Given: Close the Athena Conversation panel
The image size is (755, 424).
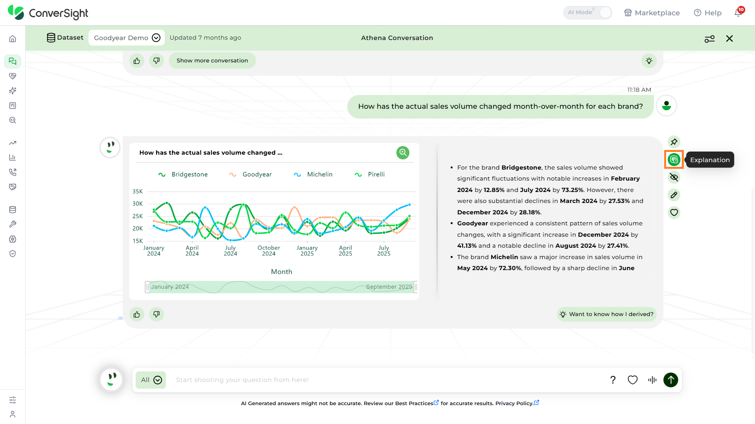Looking at the screenshot, I should click(729, 38).
